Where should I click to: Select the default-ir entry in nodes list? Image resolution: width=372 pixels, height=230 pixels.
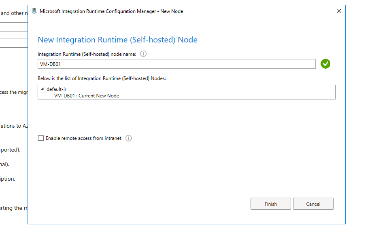tap(56, 89)
